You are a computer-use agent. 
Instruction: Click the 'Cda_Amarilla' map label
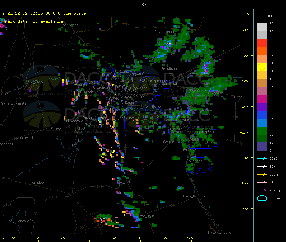click(24, 138)
